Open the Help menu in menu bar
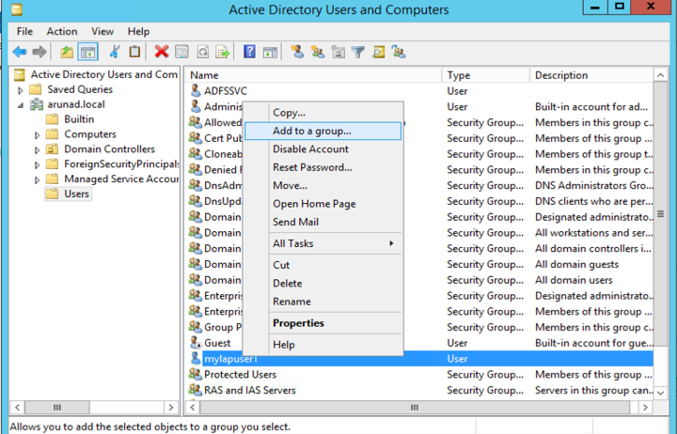 [x=138, y=31]
